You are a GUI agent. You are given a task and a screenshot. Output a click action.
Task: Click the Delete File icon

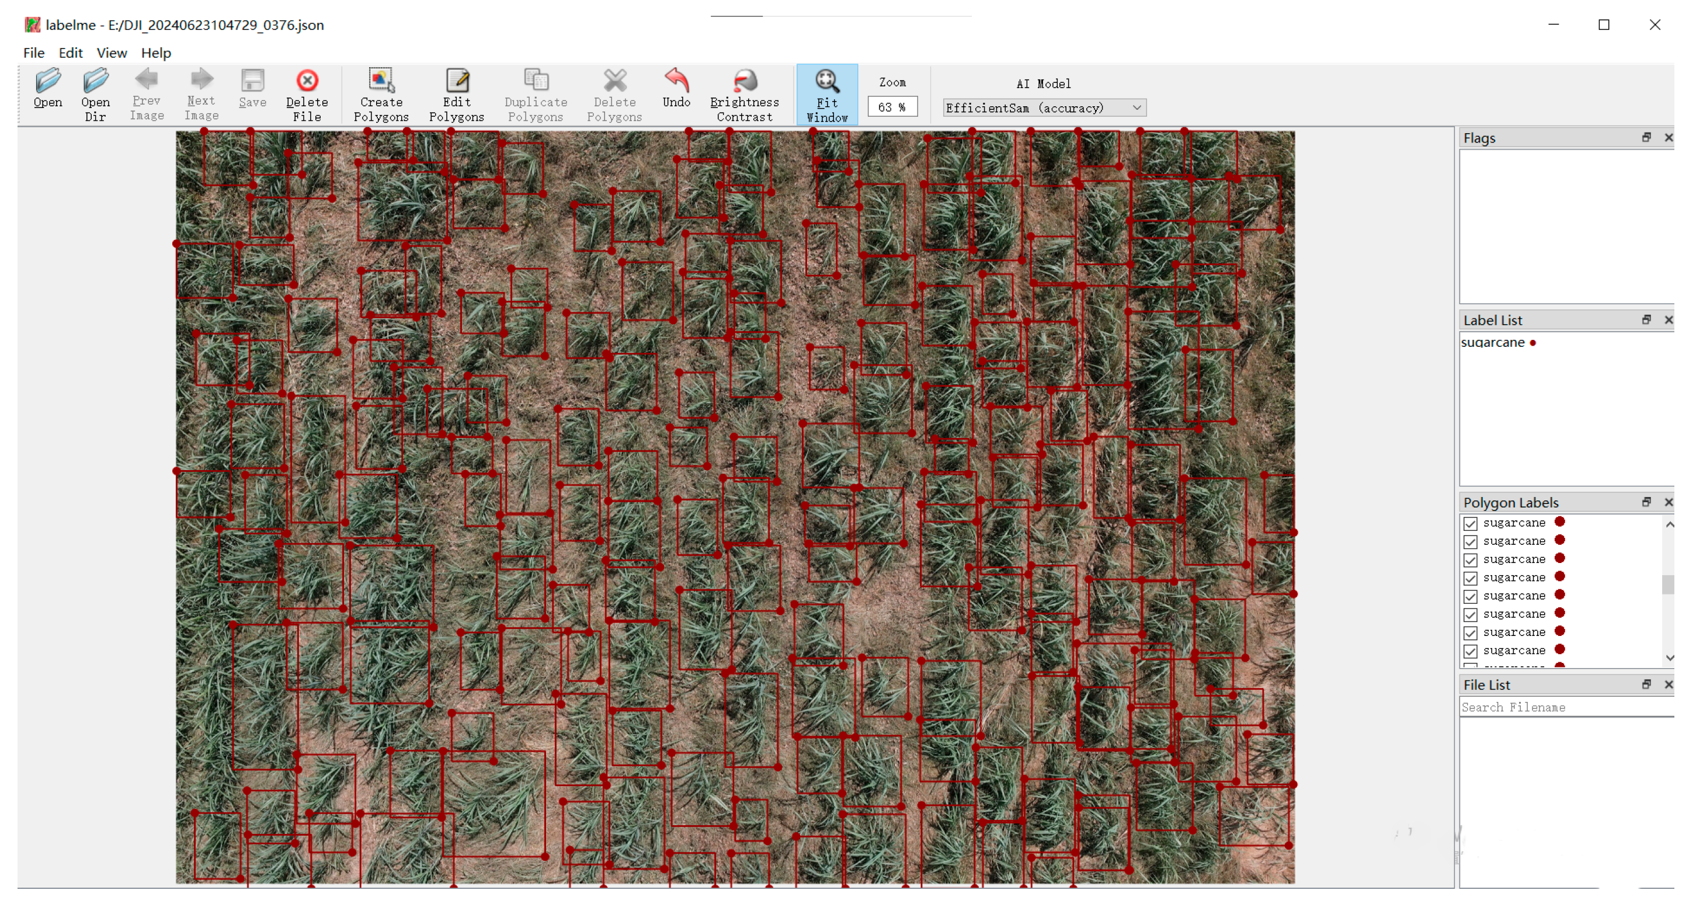coord(307,81)
